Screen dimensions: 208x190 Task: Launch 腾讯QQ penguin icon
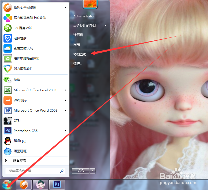click(8, 141)
